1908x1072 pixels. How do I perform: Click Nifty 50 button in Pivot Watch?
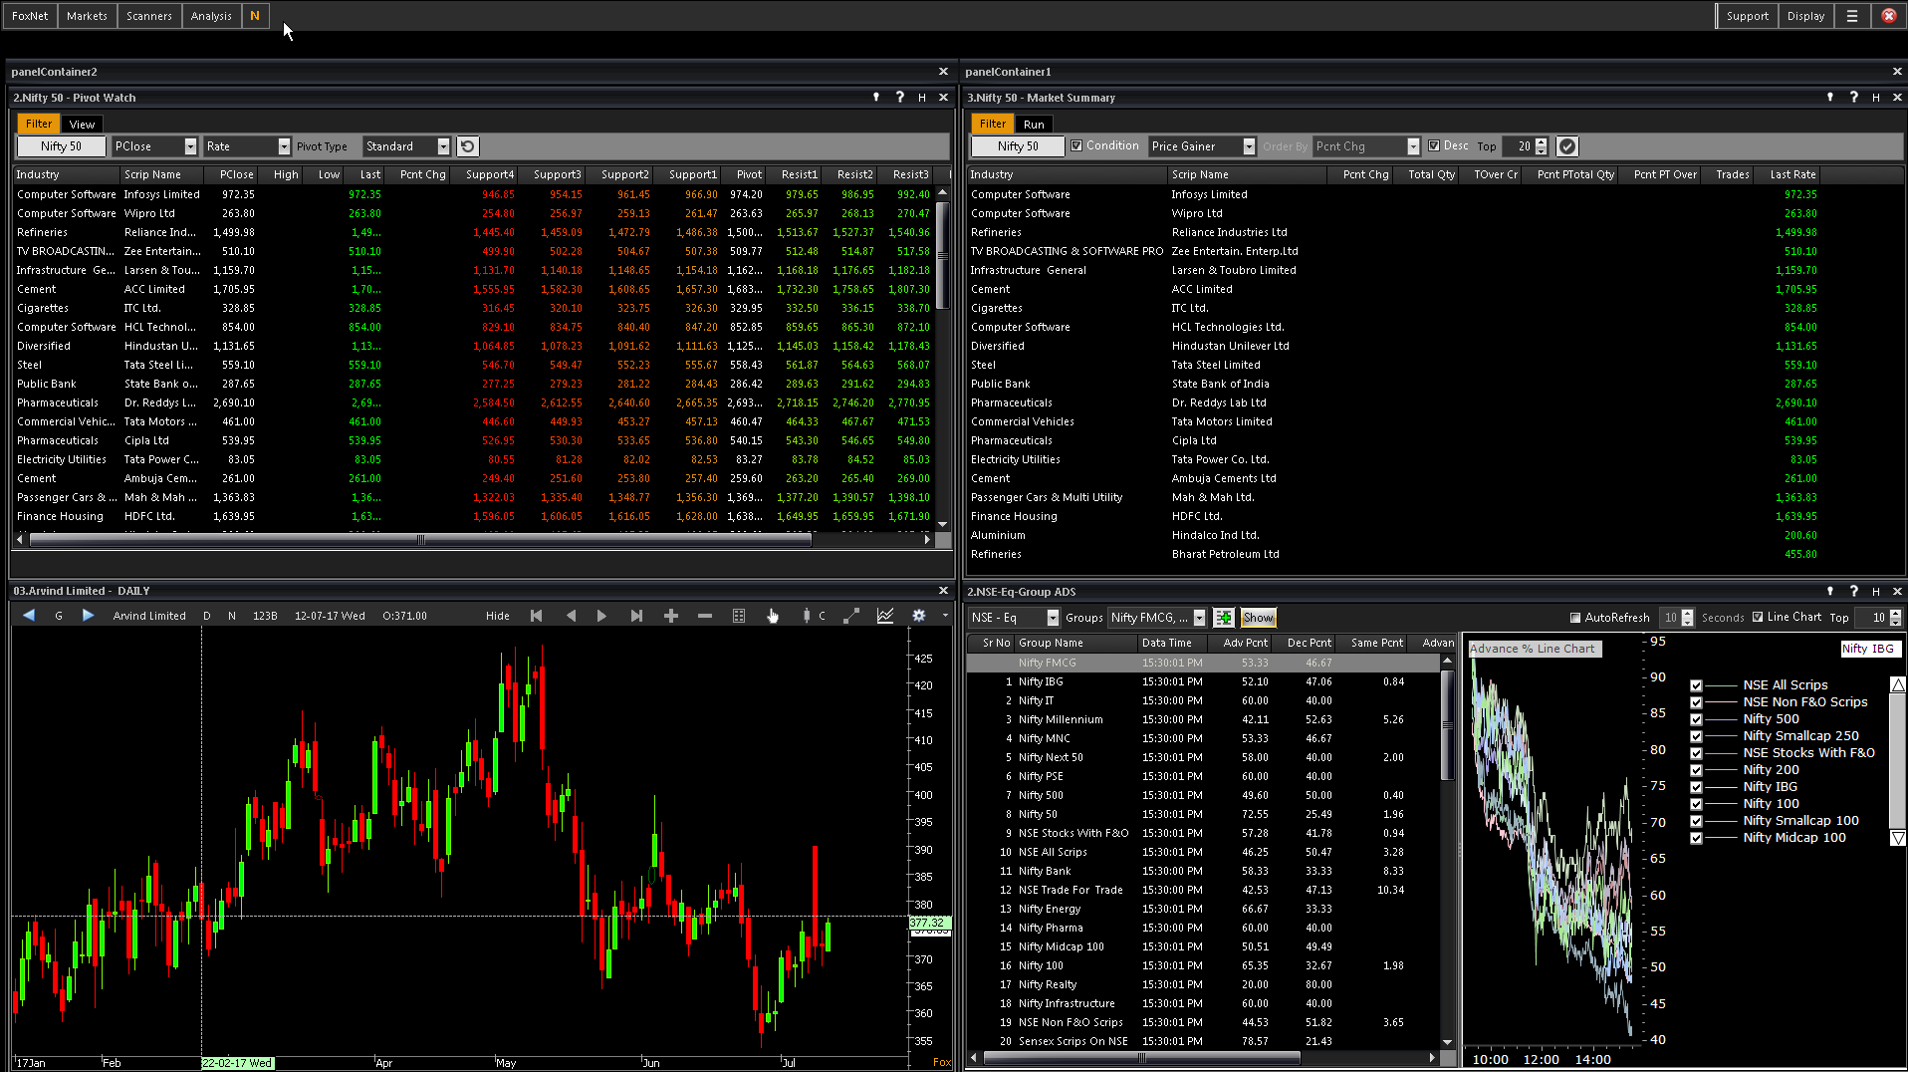click(62, 146)
